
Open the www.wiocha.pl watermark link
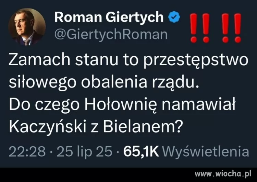223,174
